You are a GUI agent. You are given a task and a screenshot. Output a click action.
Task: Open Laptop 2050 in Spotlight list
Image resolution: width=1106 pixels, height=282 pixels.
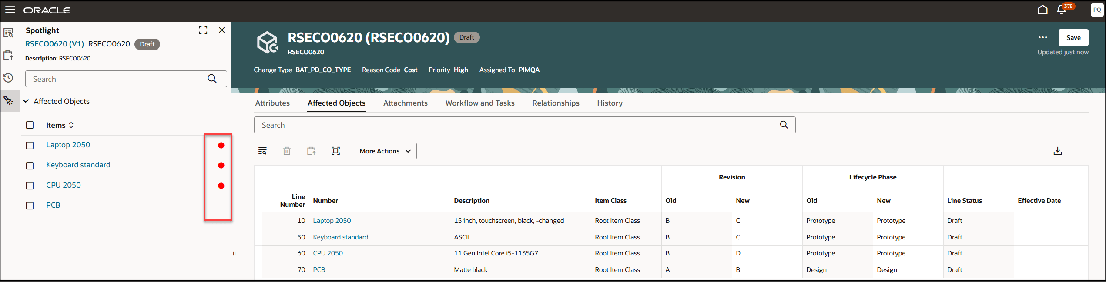[x=68, y=145]
